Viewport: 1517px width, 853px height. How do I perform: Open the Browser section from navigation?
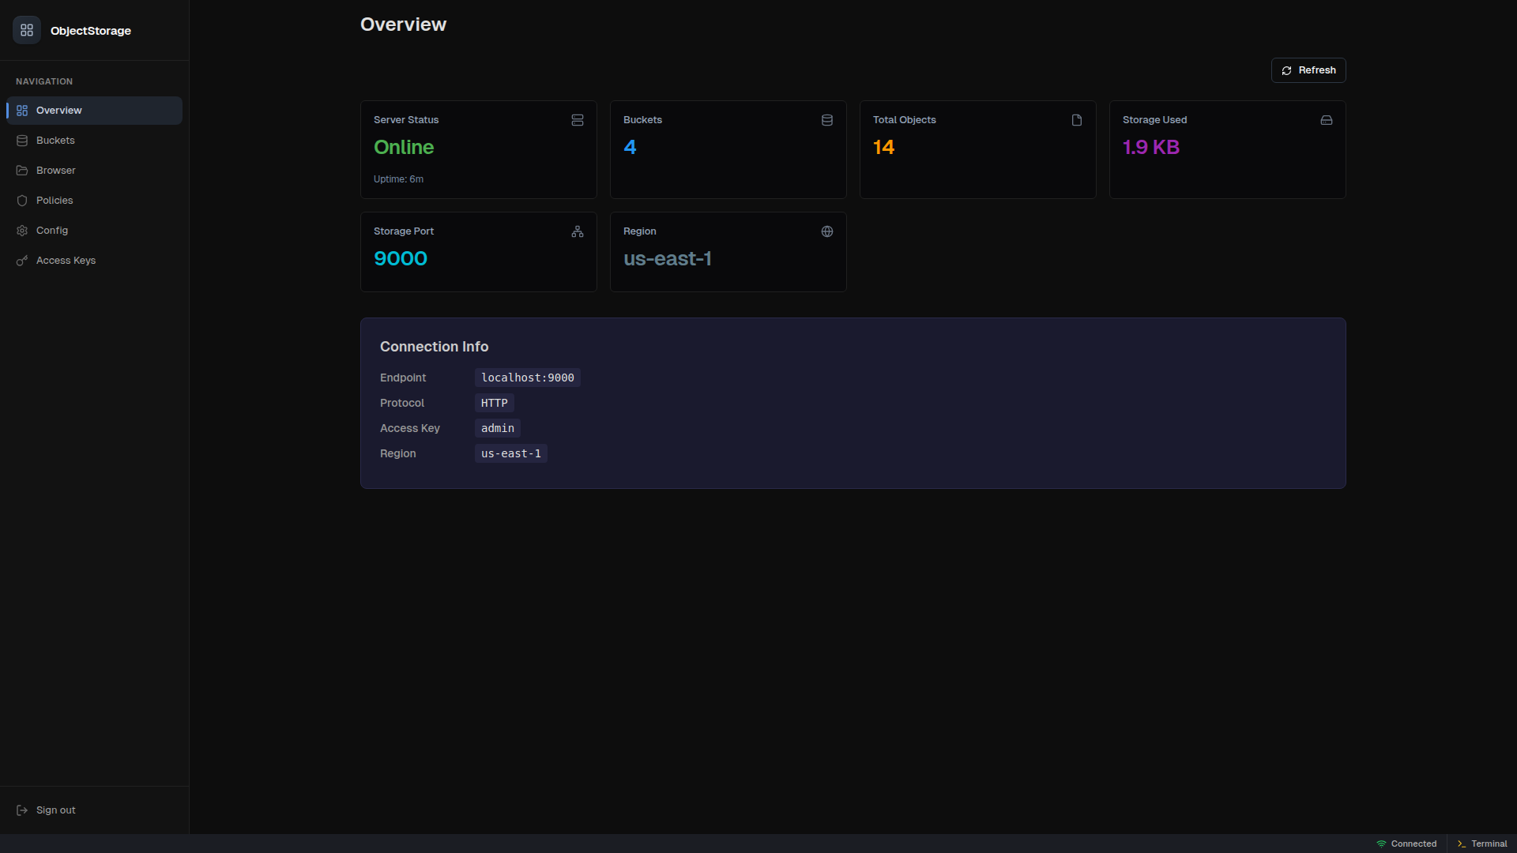click(x=55, y=171)
